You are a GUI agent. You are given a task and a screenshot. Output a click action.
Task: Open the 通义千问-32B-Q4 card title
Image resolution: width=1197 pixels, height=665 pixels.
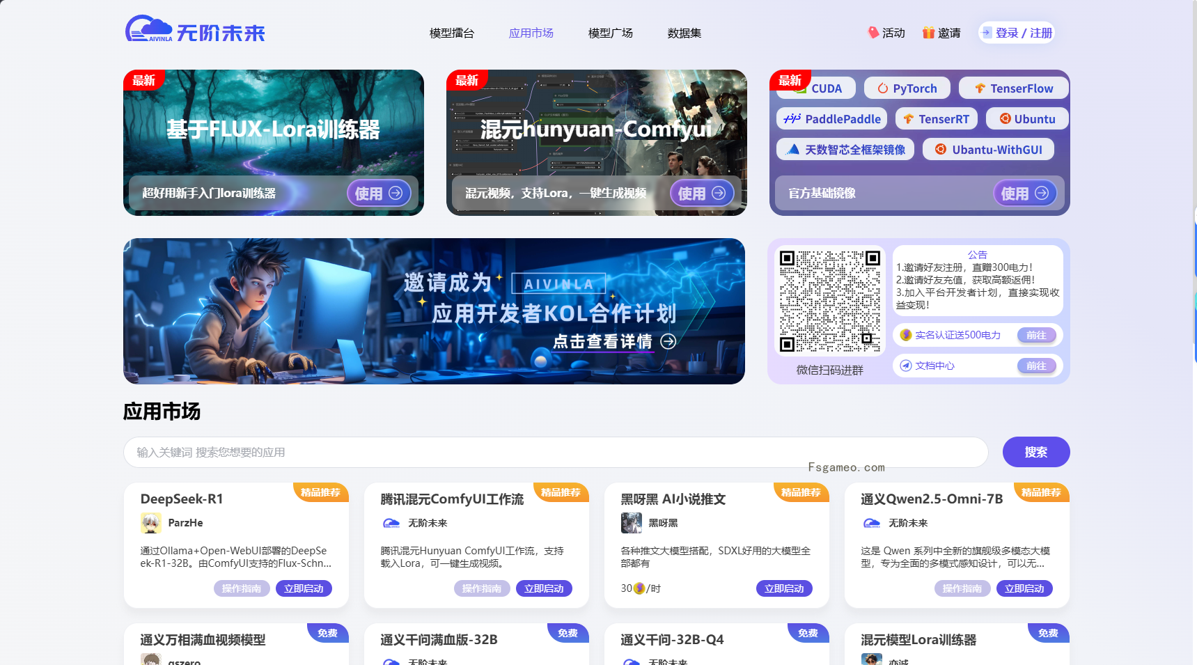pos(672,639)
